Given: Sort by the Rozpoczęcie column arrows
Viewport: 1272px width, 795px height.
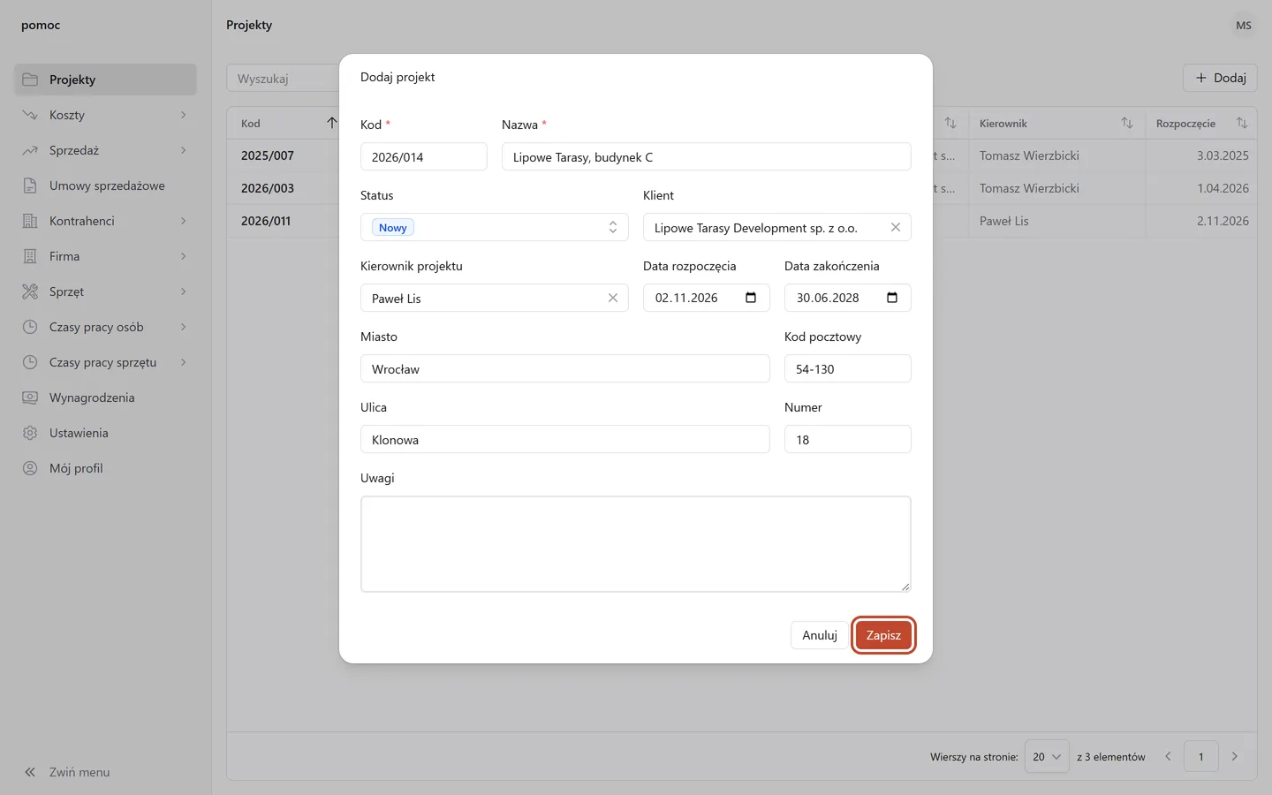Looking at the screenshot, I should coord(1242,123).
